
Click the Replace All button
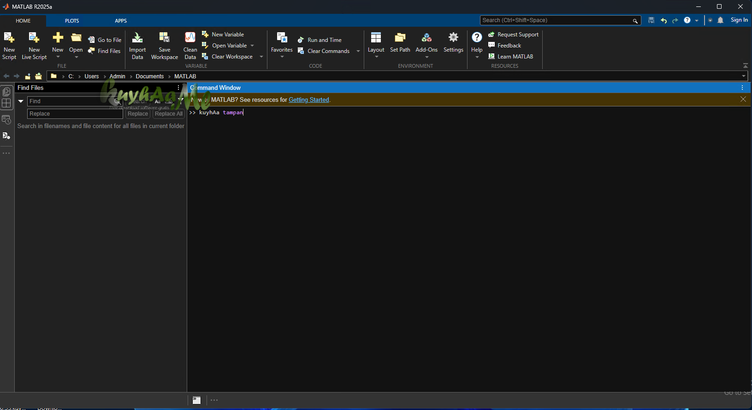pyautogui.click(x=169, y=114)
